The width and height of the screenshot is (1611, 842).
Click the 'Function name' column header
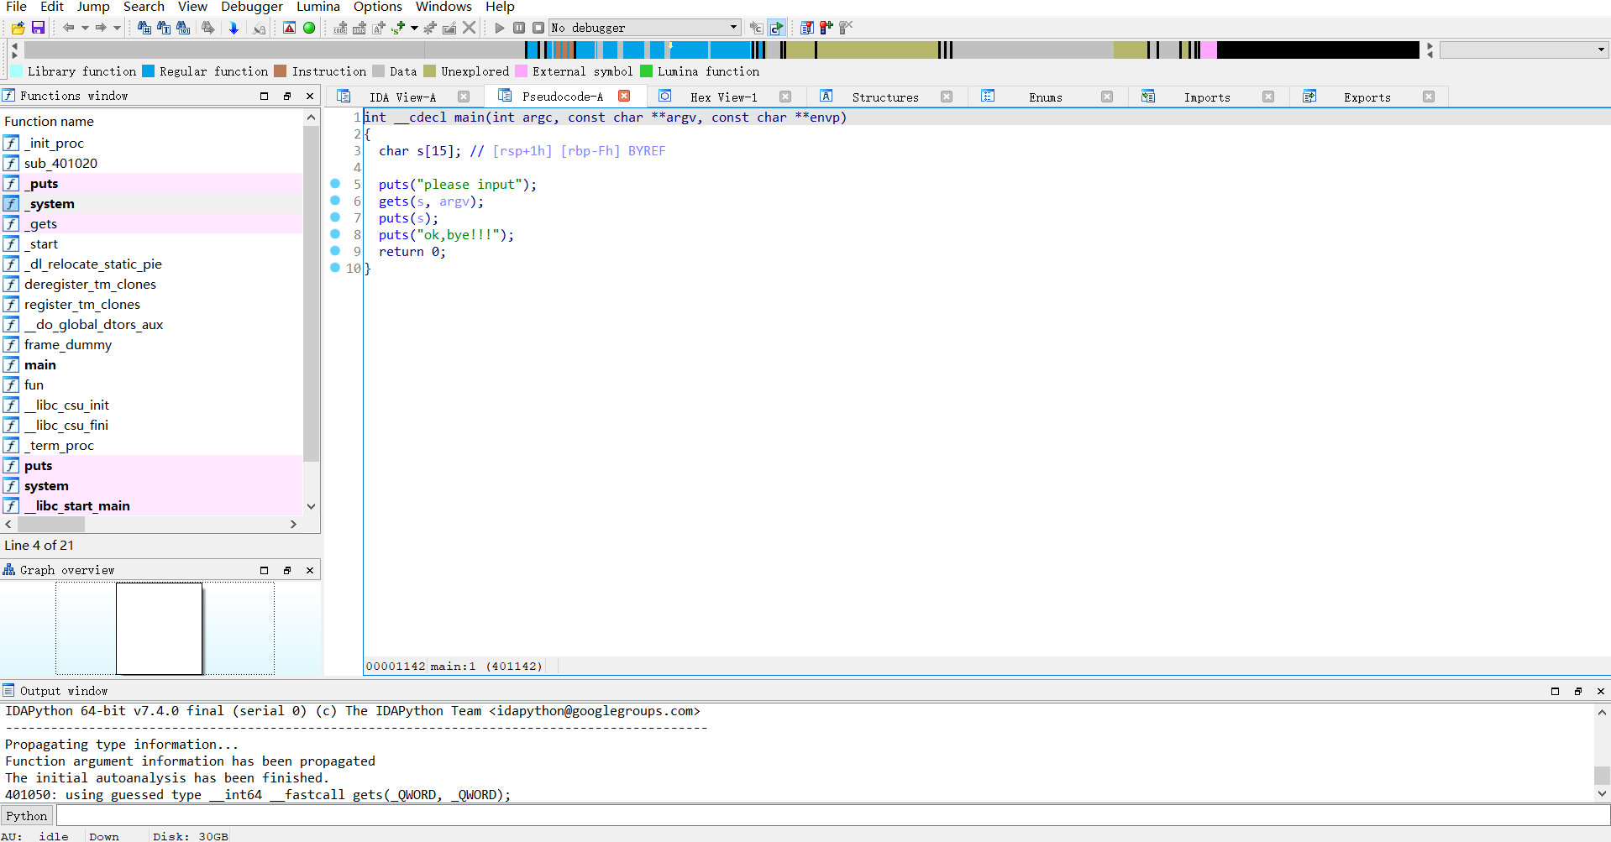point(49,121)
